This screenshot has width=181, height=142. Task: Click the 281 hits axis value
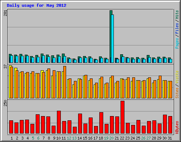click(5, 13)
